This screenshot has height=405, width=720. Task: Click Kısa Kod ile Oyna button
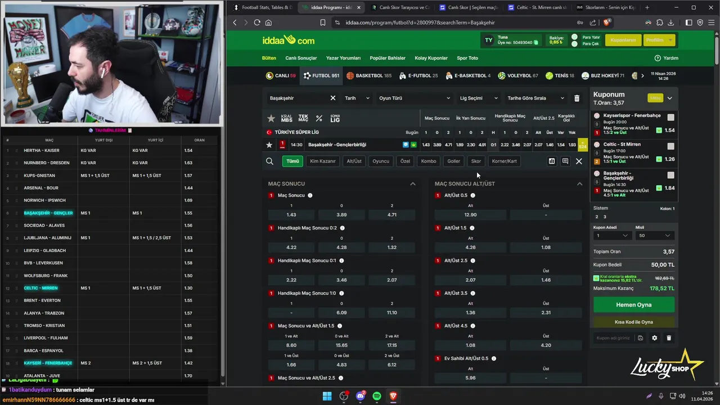(634, 322)
